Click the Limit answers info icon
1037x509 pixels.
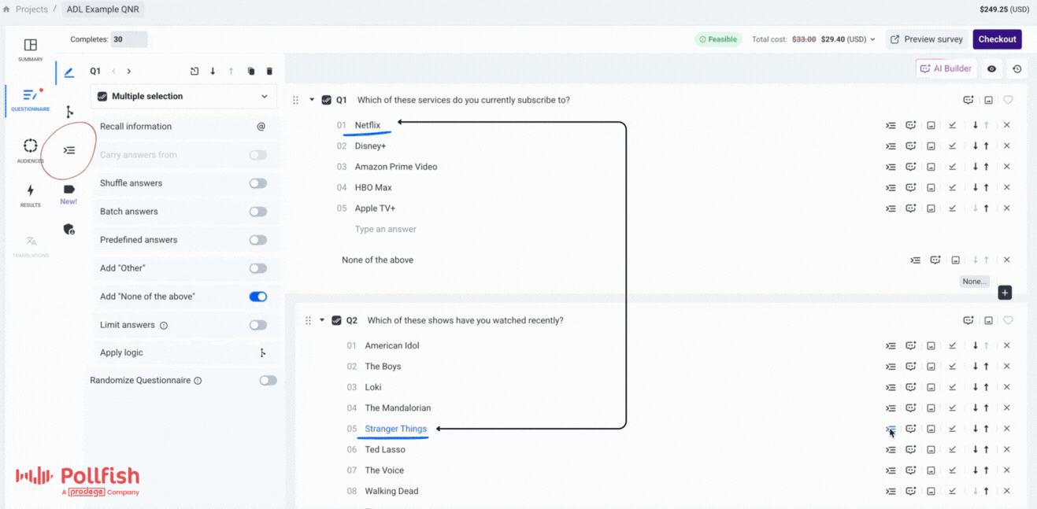(x=164, y=326)
